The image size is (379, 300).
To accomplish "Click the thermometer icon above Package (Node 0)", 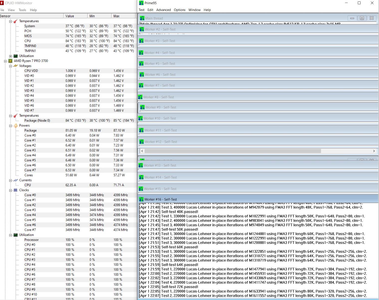I will pyautogui.click(x=15, y=115).
